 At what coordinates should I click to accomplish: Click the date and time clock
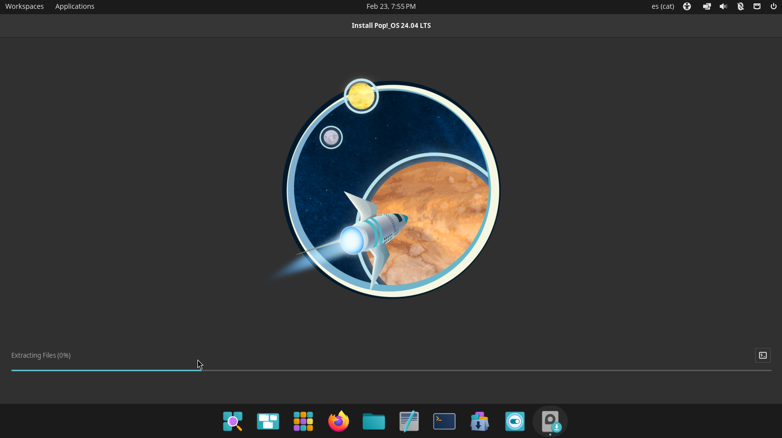[x=391, y=6]
